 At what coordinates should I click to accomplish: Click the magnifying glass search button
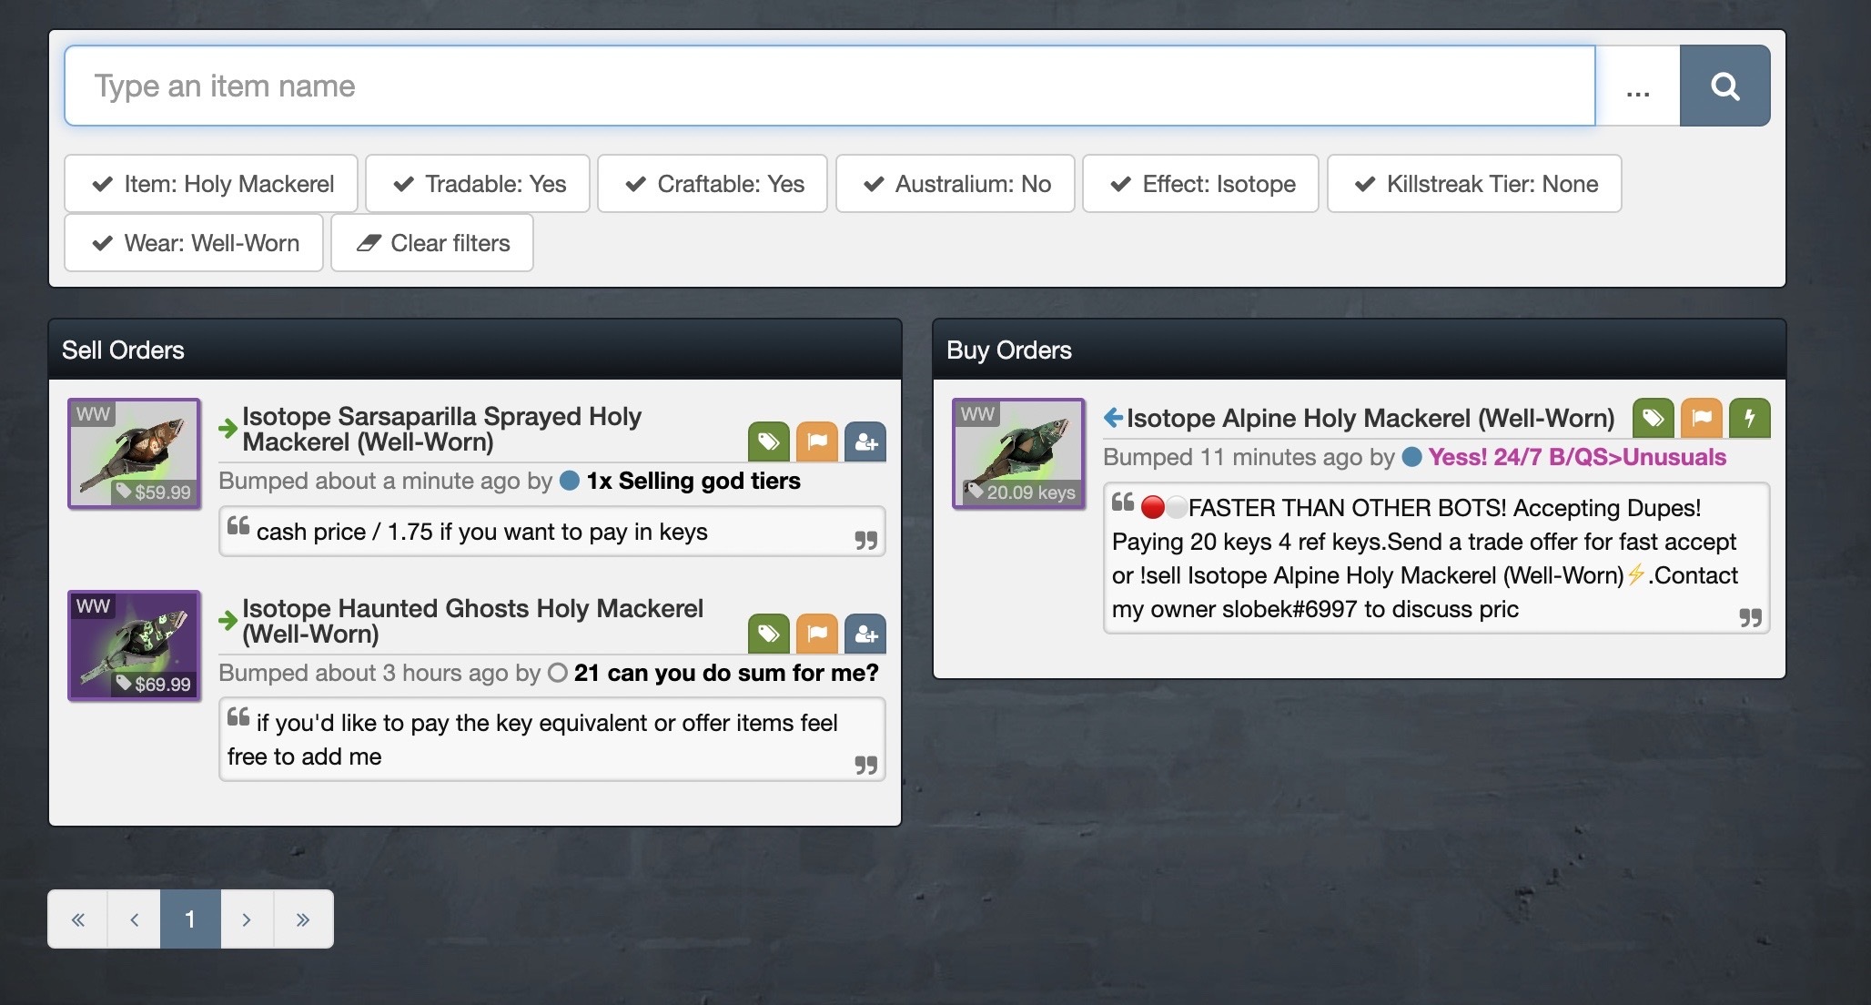click(1724, 86)
